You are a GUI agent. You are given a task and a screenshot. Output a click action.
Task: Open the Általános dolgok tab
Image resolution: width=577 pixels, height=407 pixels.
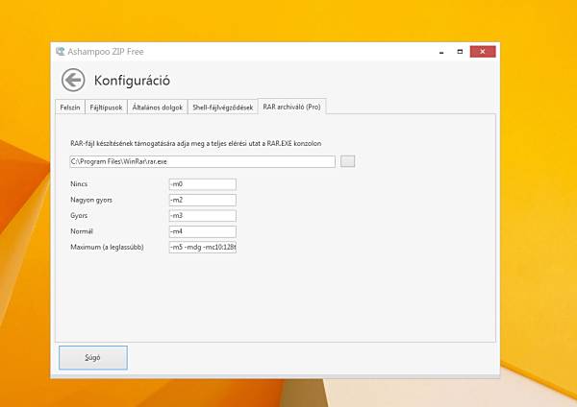click(158, 108)
